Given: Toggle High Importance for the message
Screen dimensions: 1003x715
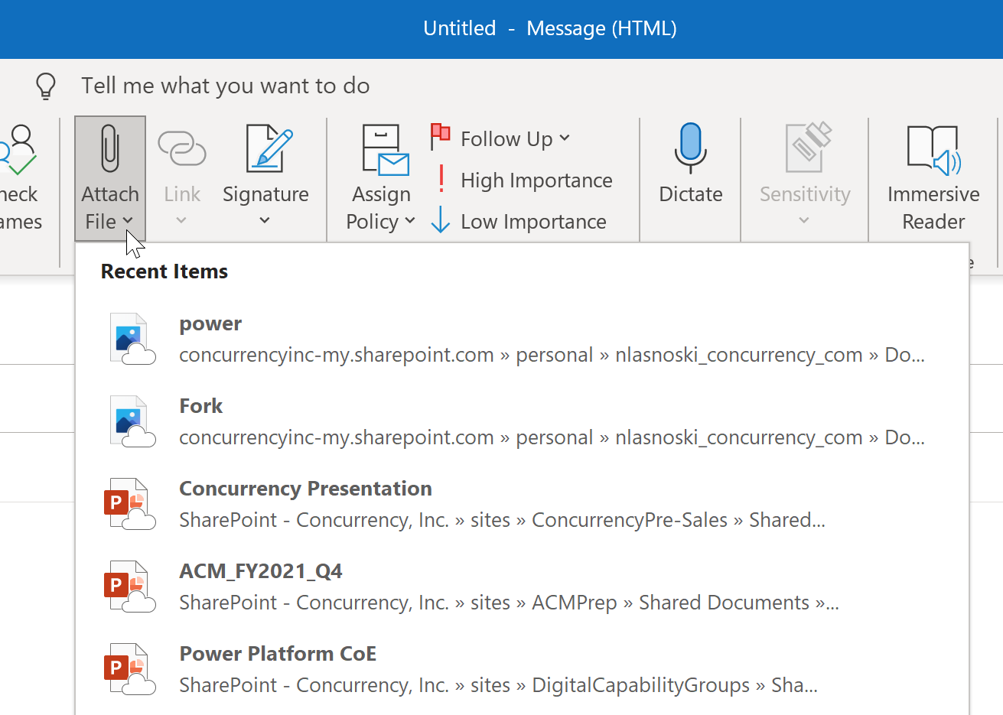Looking at the screenshot, I should [x=536, y=180].
